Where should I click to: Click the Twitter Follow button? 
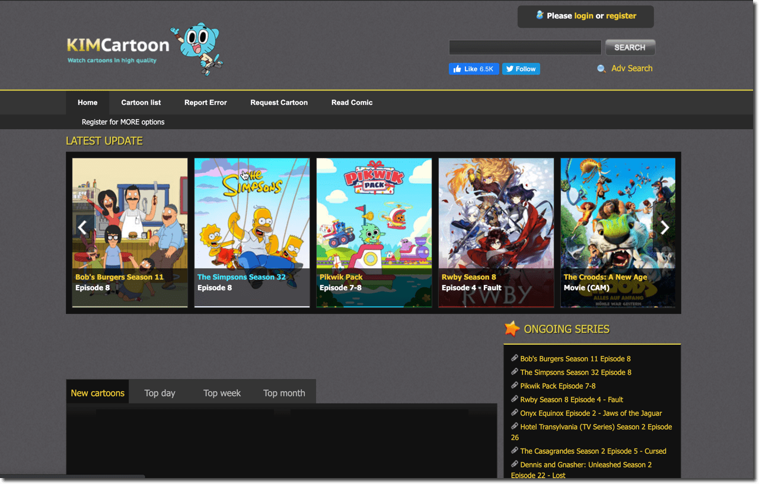pyautogui.click(x=521, y=69)
